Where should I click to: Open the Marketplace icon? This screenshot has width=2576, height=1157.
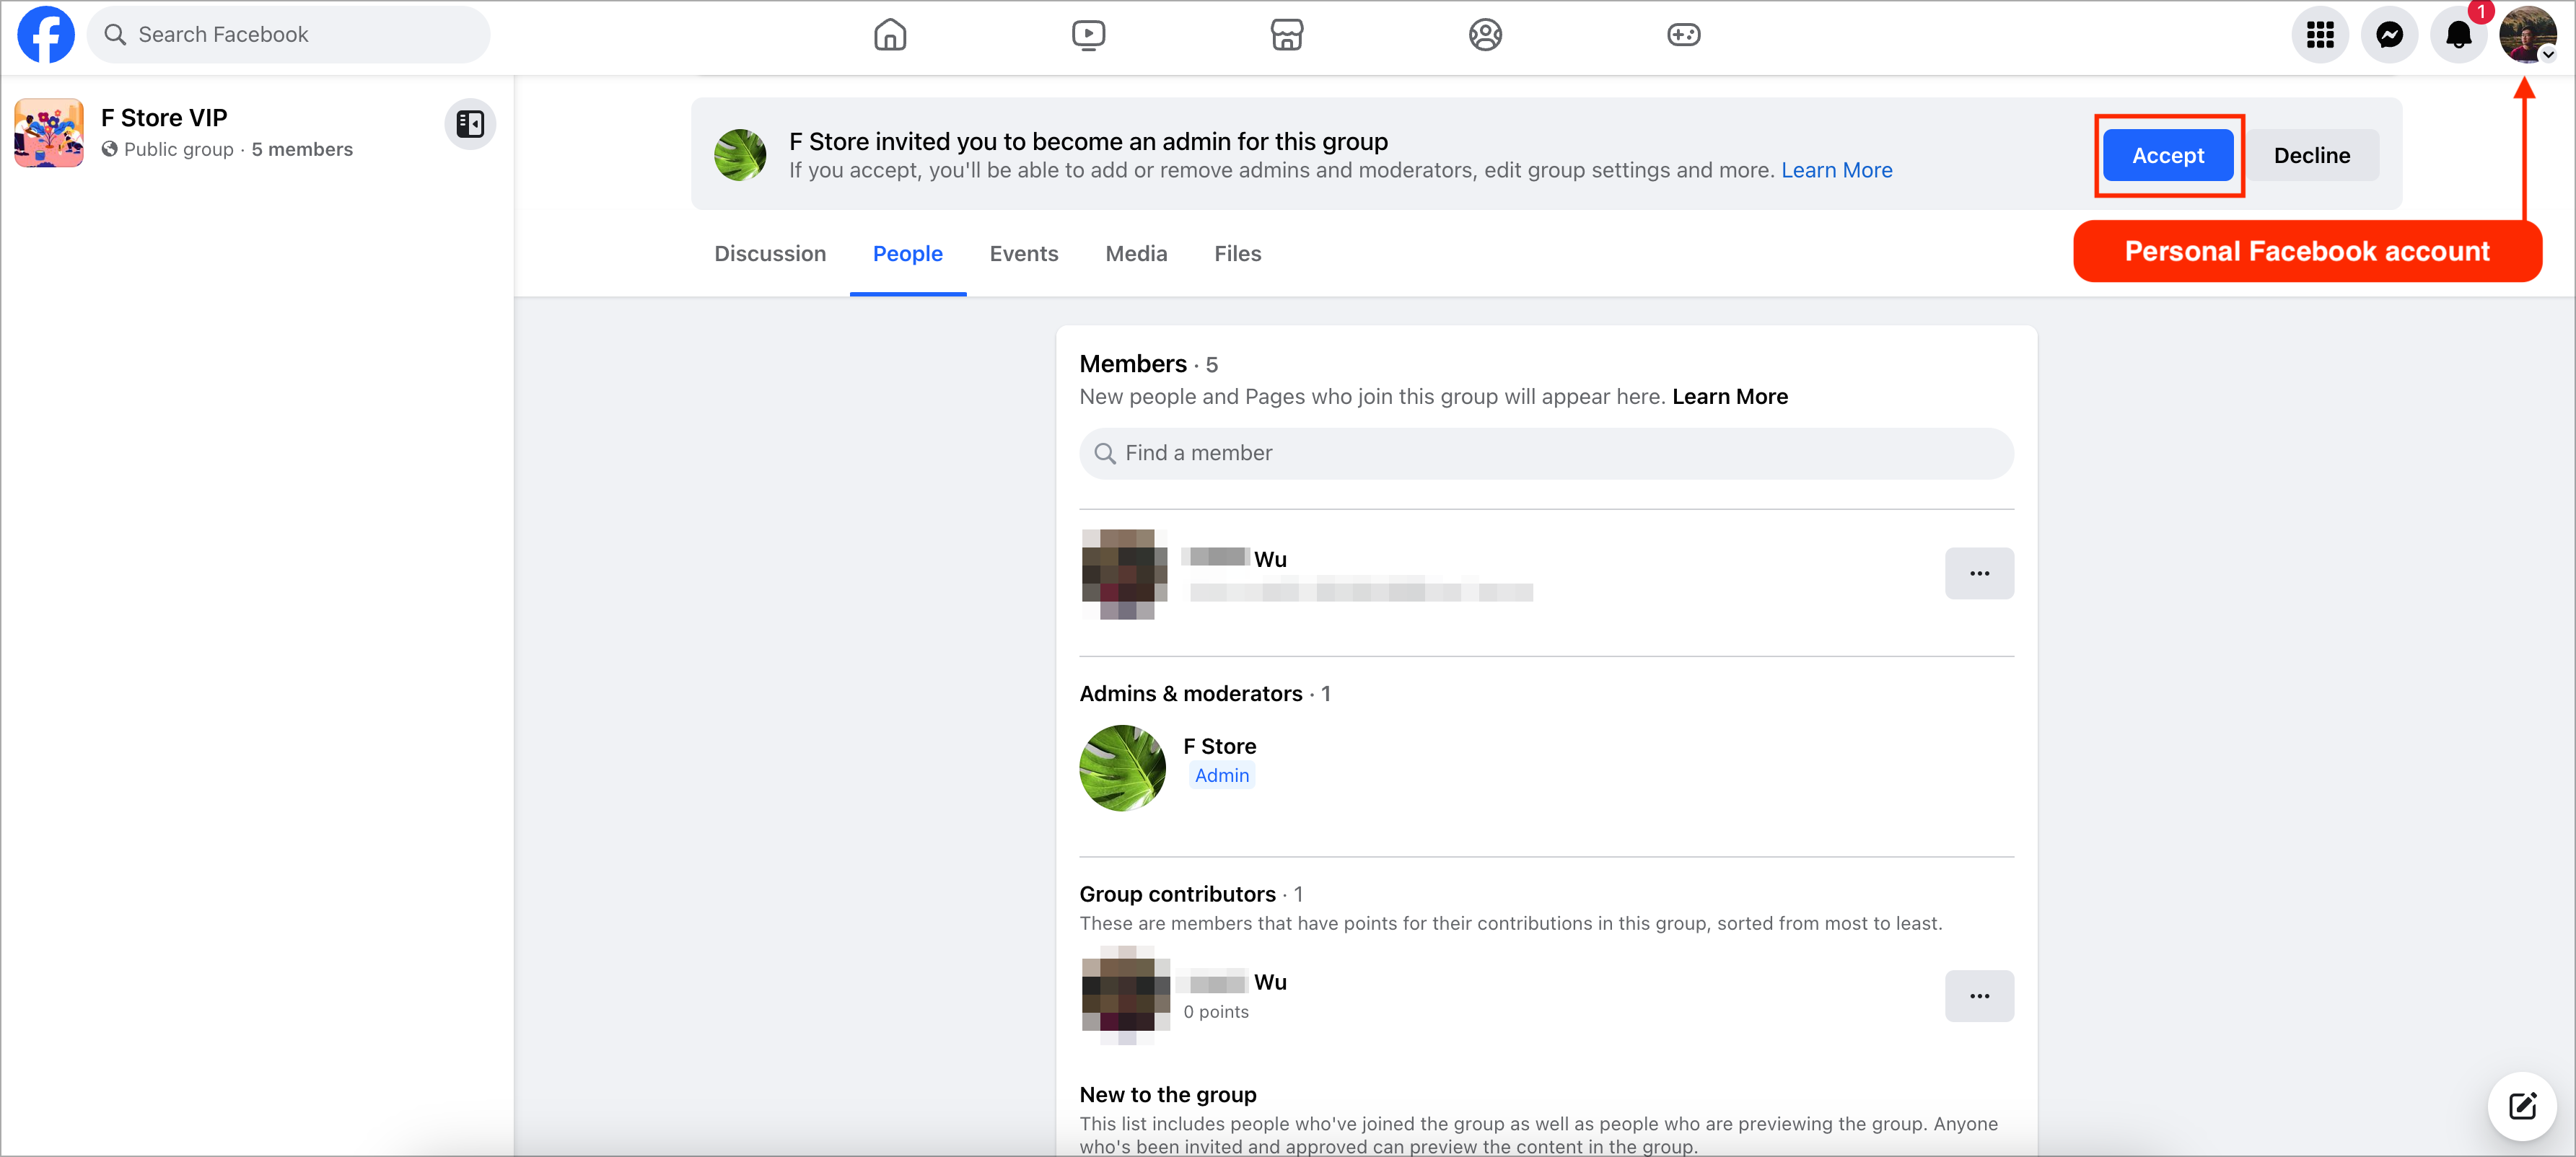[1286, 35]
